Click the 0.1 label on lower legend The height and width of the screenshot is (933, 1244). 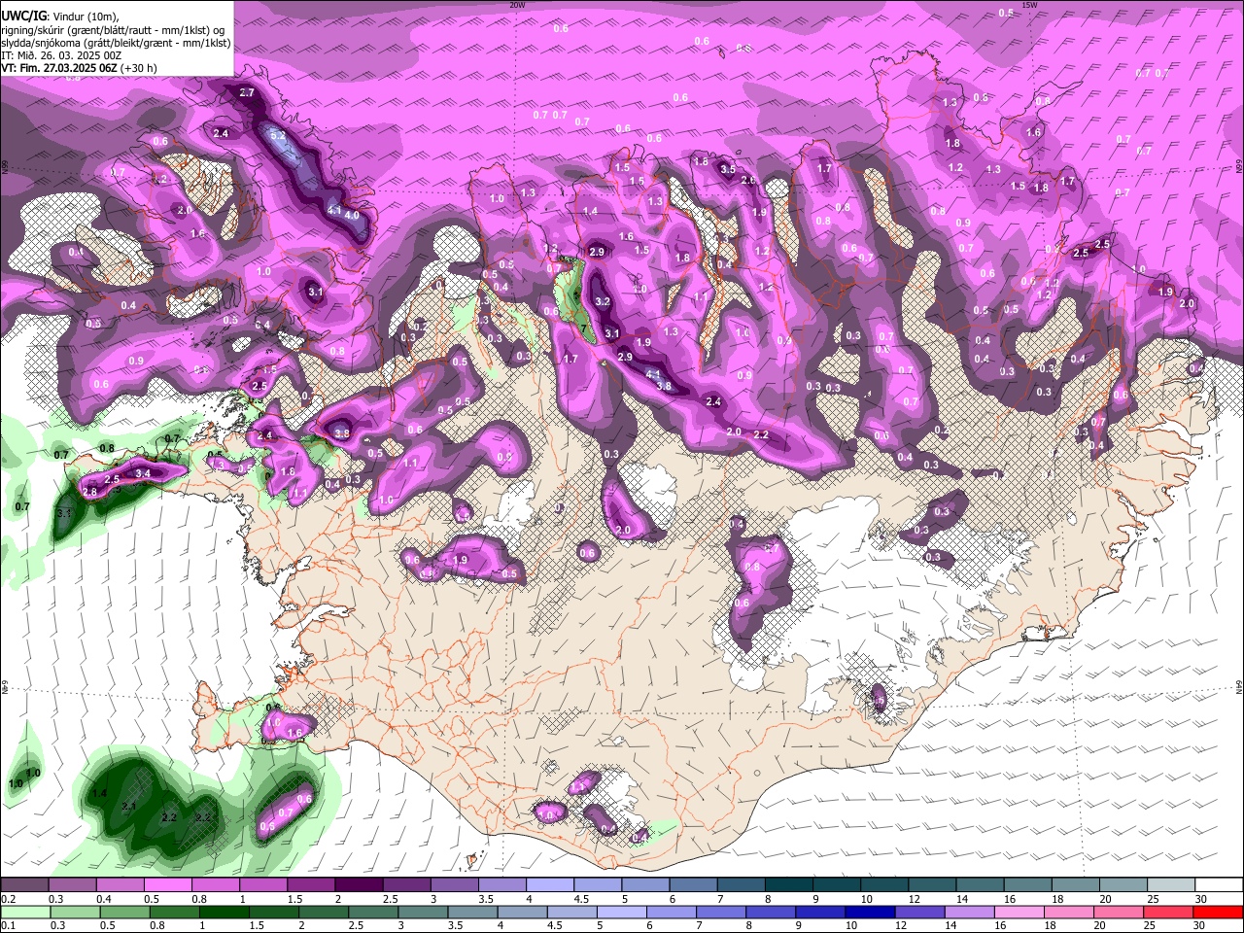(x=9, y=925)
